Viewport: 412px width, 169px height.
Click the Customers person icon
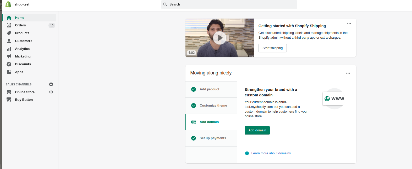click(x=9, y=41)
